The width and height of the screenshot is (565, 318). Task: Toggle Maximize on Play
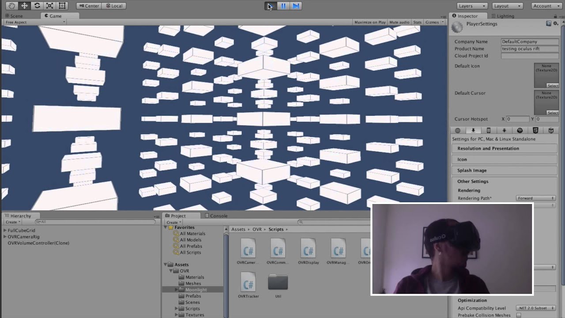[x=370, y=22]
